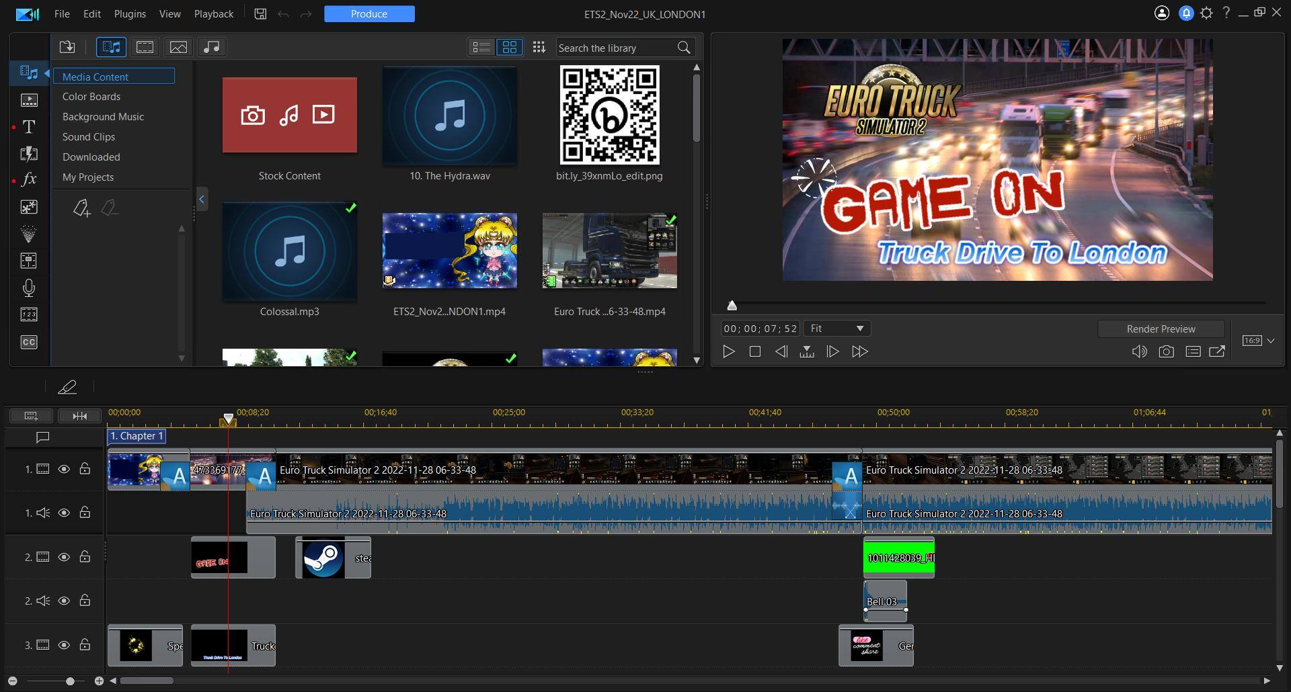Open the Effect Room fx icon
1291x692 pixels.
[x=29, y=179]
